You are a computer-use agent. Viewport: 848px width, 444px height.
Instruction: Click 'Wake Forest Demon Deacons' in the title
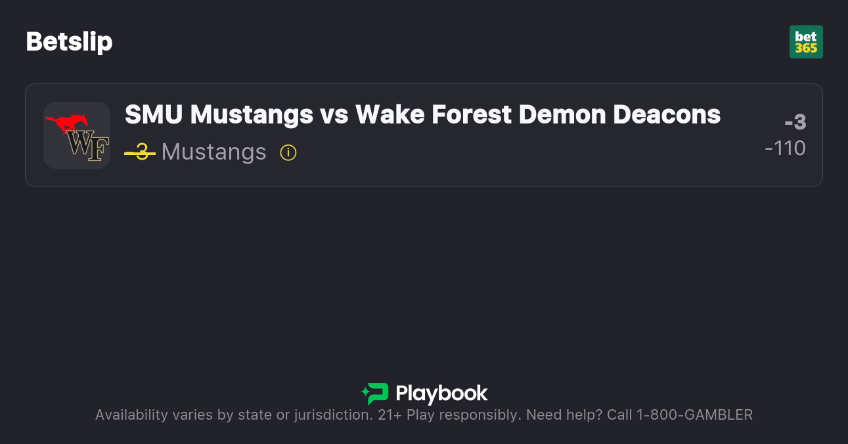(538, 115)
